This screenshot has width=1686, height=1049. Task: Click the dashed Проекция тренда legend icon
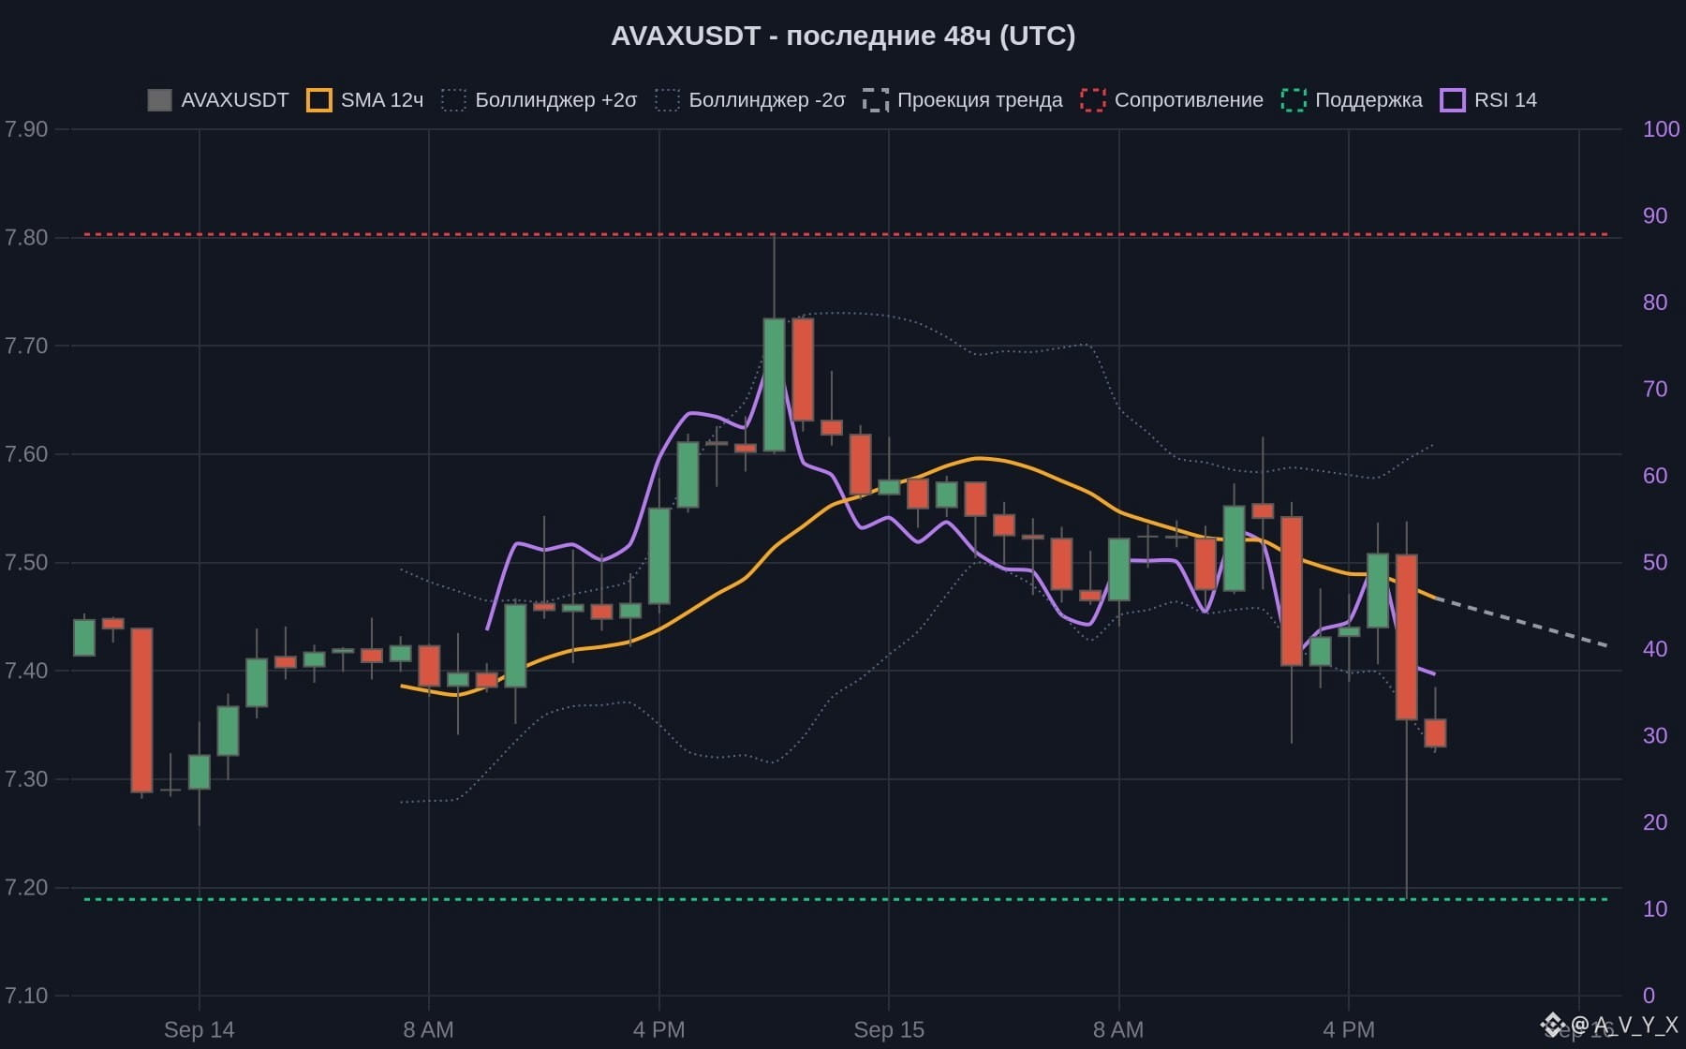point(876,100)
